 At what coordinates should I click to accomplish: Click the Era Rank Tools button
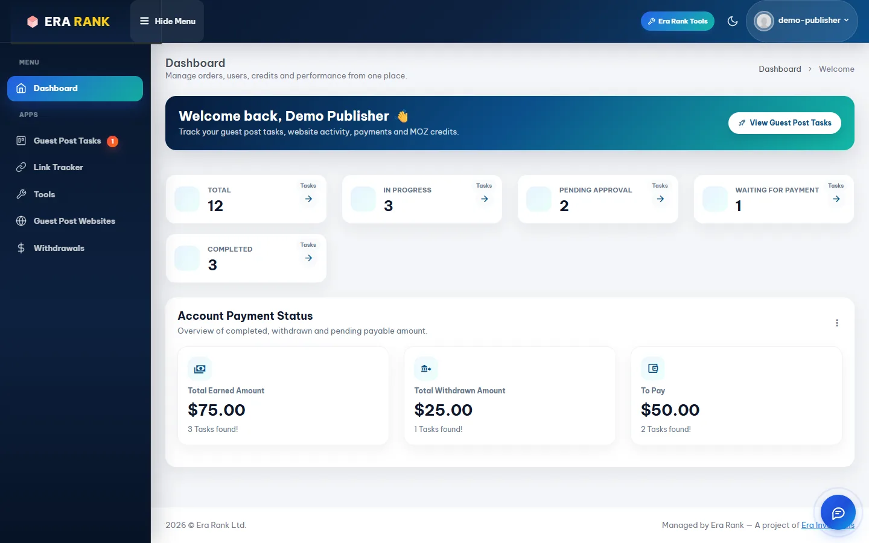(677, 21)
